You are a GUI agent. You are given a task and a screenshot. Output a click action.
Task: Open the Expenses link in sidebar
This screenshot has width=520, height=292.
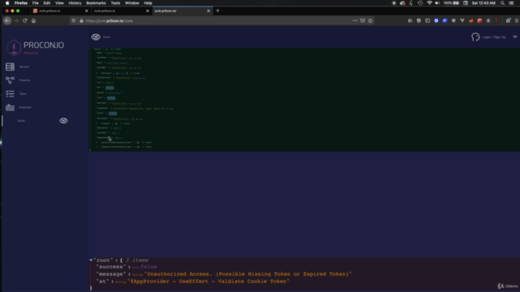[x=25, y=107]
